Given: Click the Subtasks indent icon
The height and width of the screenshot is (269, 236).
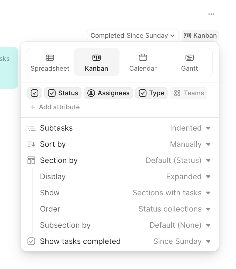Looking at the screenshot, I should click(x=32, y=128).
